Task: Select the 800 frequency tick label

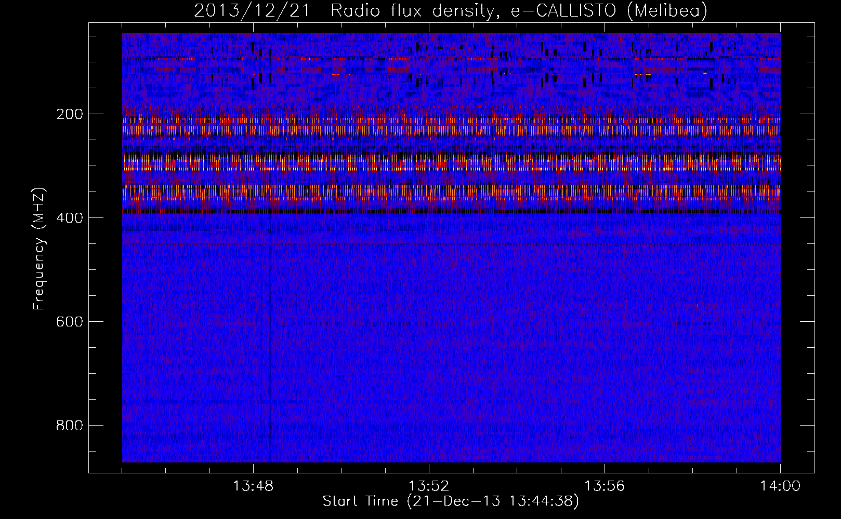Action: 70,426
